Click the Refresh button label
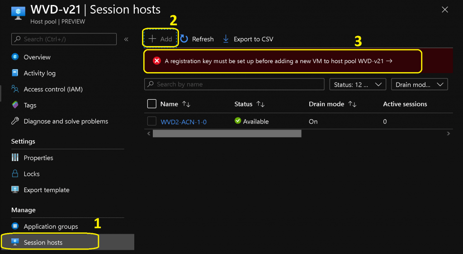This screenshot has height=254, width=463. (203, 39)
